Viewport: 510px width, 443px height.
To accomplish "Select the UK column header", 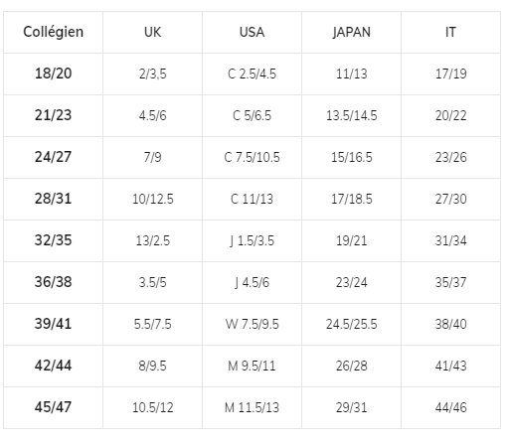I will click(x=152, y=32).
